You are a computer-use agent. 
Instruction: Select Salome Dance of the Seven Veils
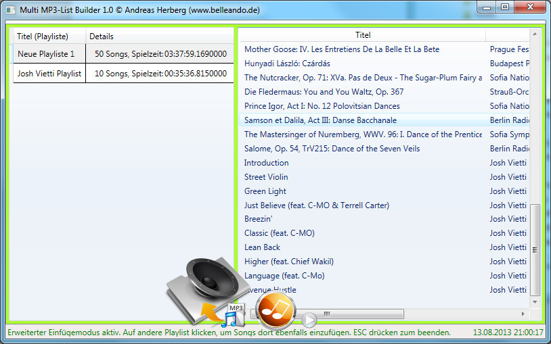point(332,149)
